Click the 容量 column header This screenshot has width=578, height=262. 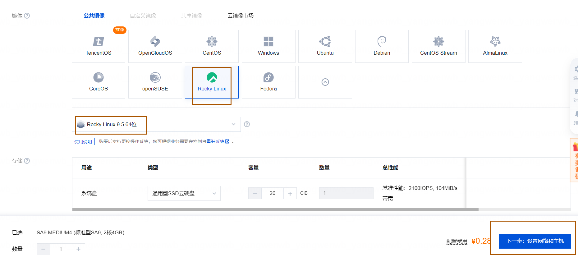tap(253, 168)
